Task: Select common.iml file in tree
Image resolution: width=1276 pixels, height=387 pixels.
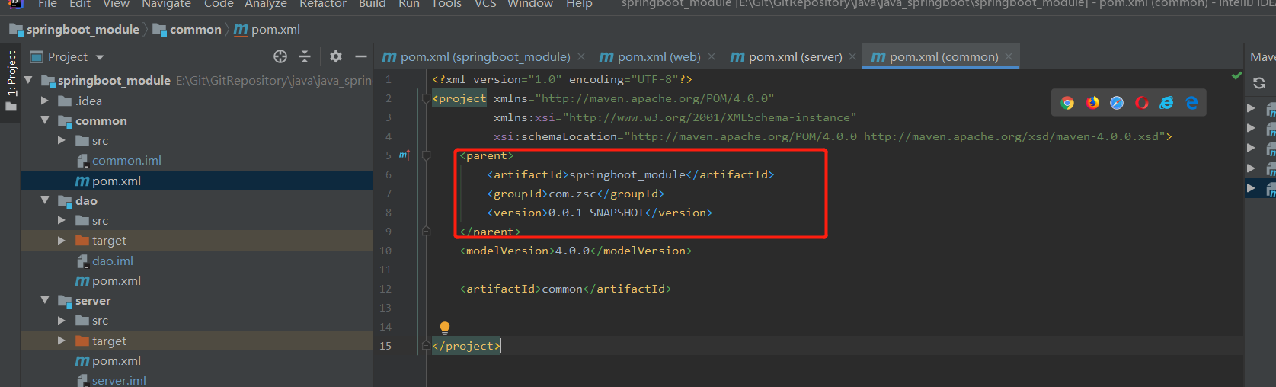Action: 126,161
